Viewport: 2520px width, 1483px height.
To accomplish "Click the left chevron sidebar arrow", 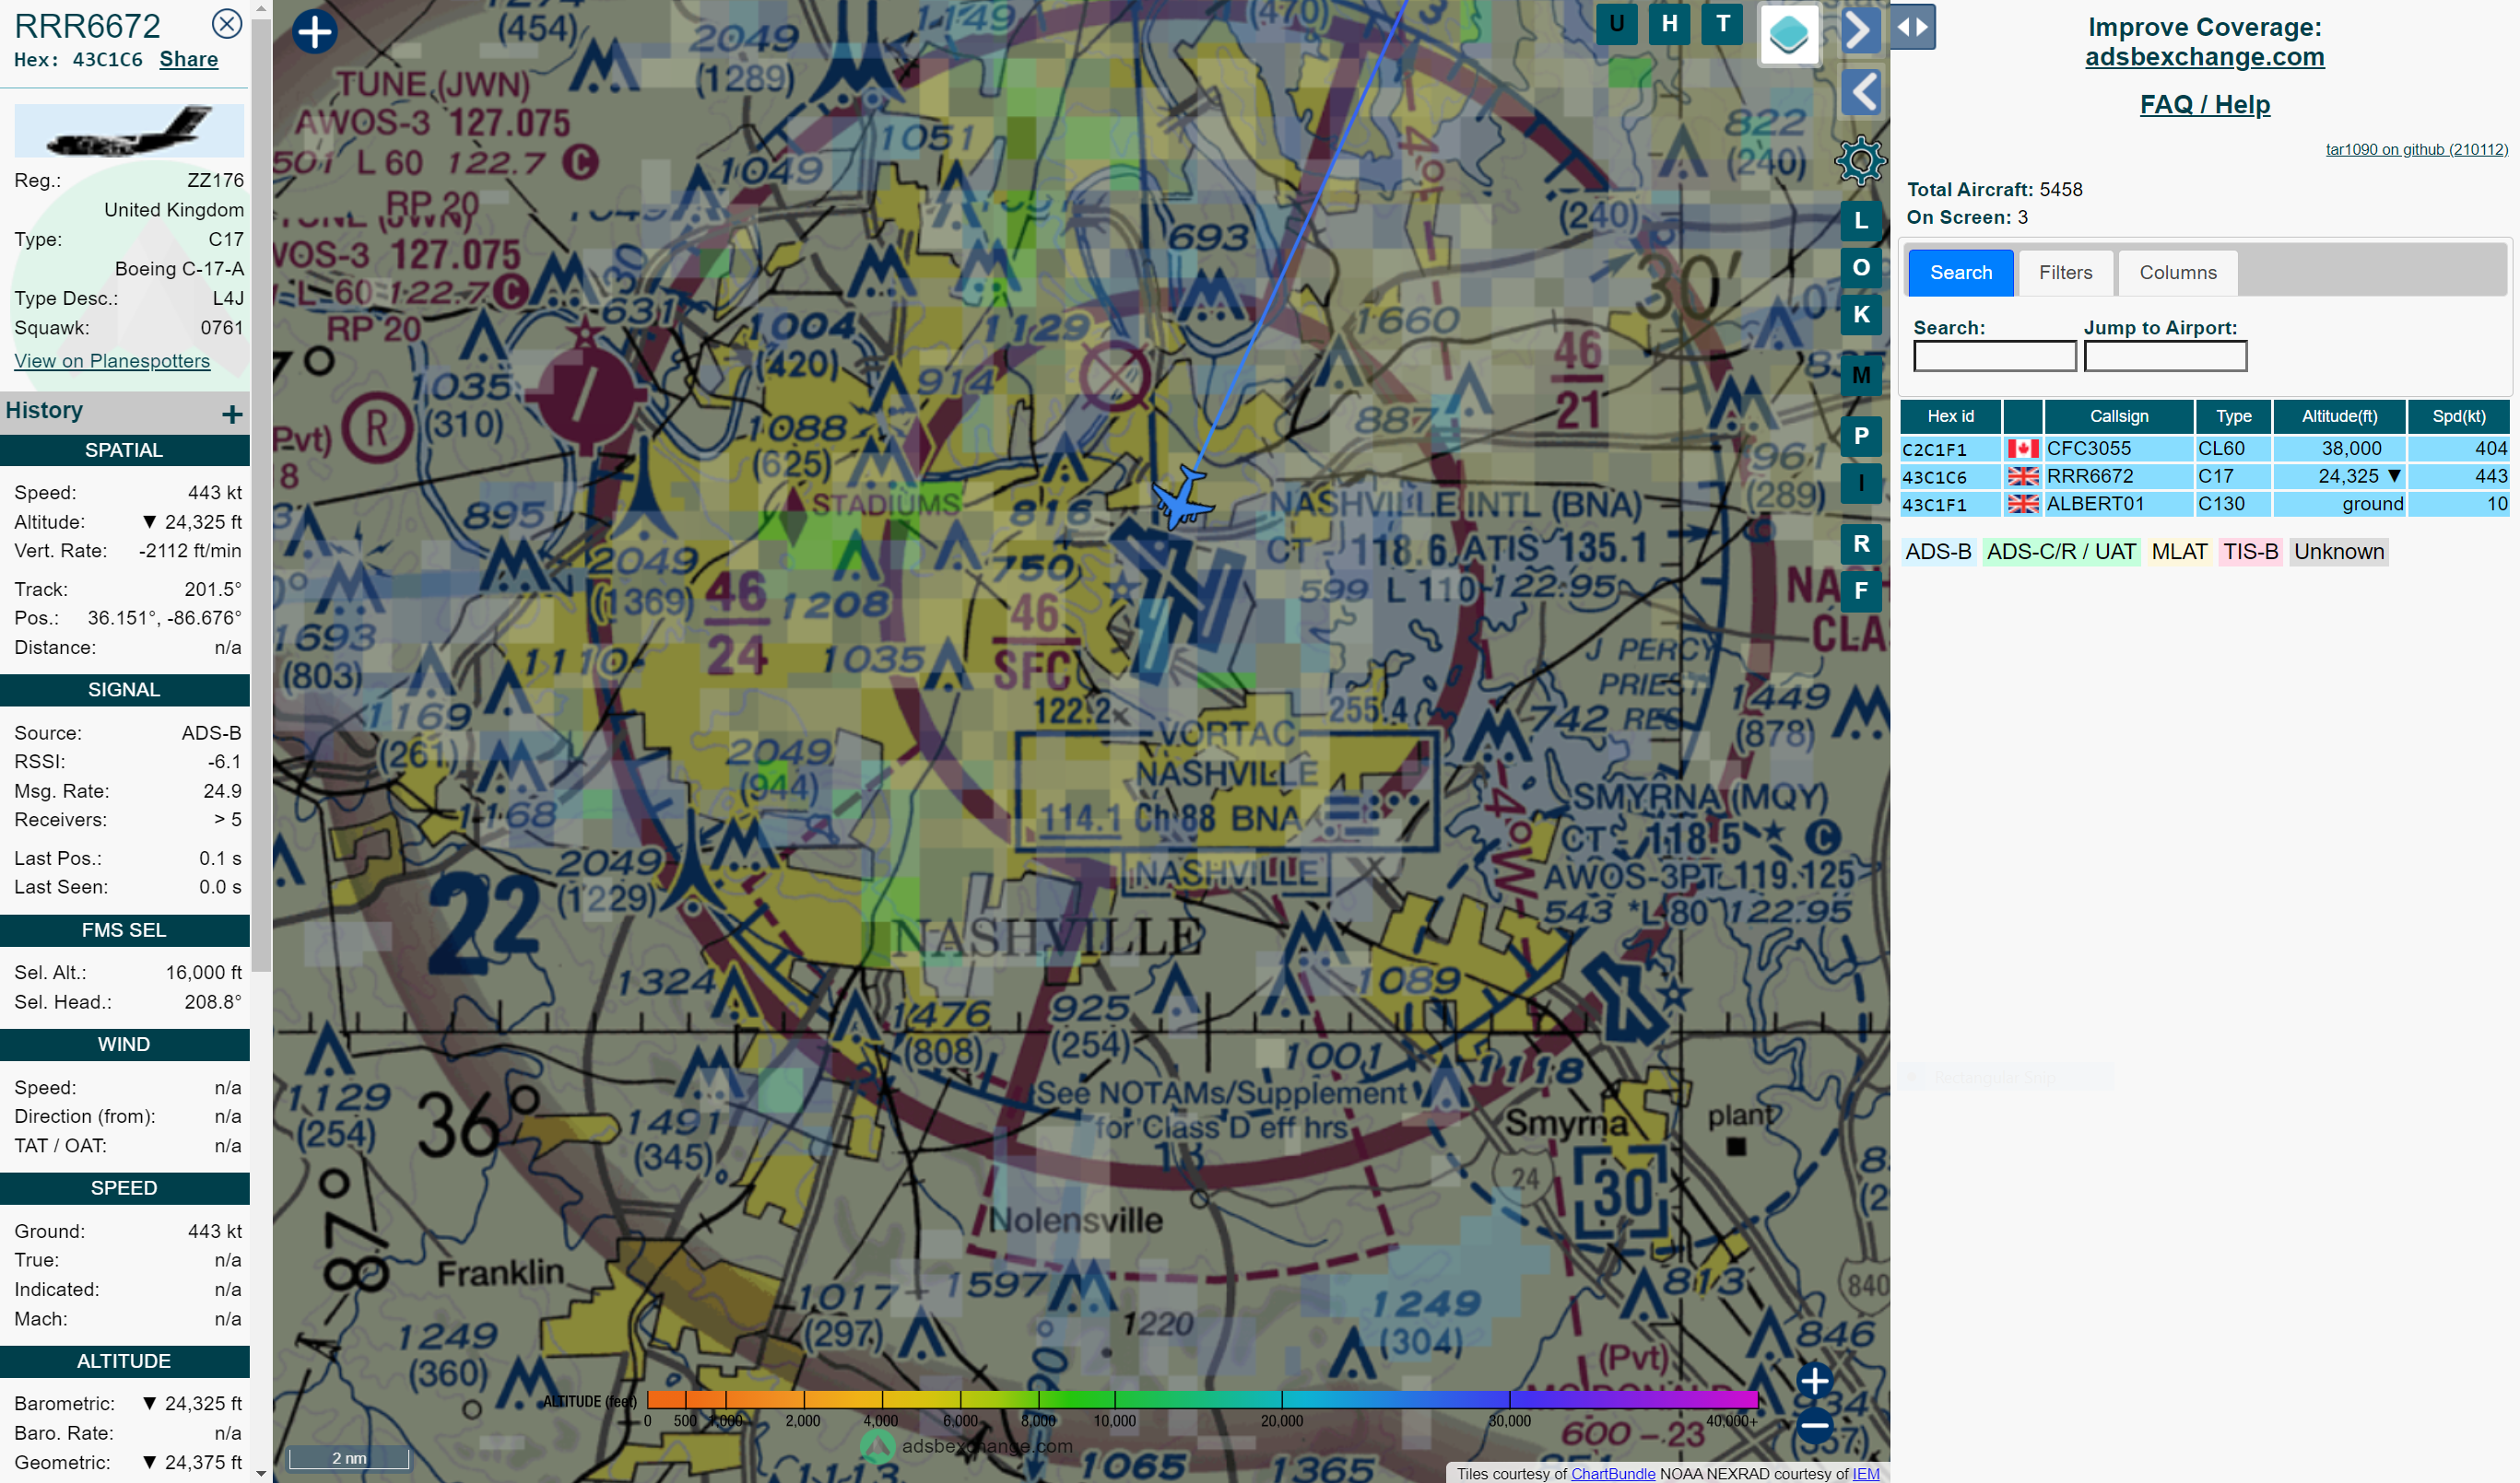I will point(1861,93).
